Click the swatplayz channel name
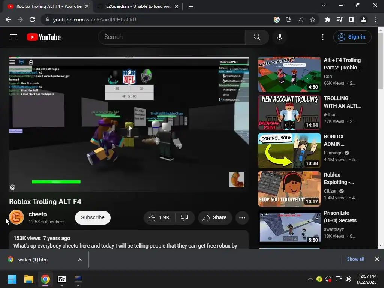 click(334, 229)
